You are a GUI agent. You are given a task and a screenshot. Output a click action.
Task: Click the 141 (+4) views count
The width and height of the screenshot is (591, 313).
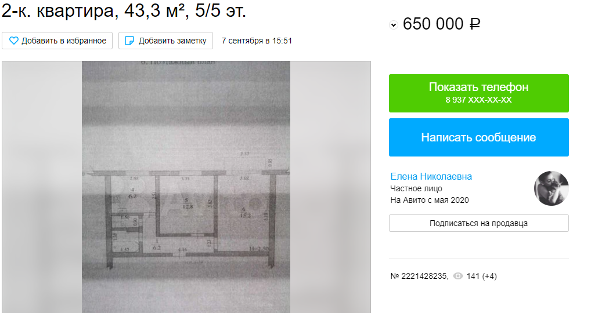point(482,276)
